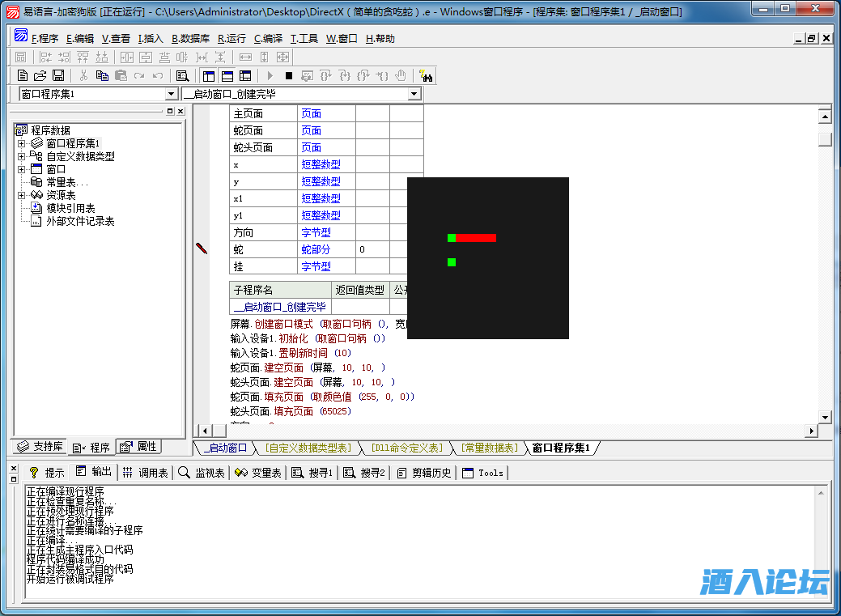The height and width of the screenshot is (616, 841).
Task: Undo the last edit
Action: coord(156,75)
